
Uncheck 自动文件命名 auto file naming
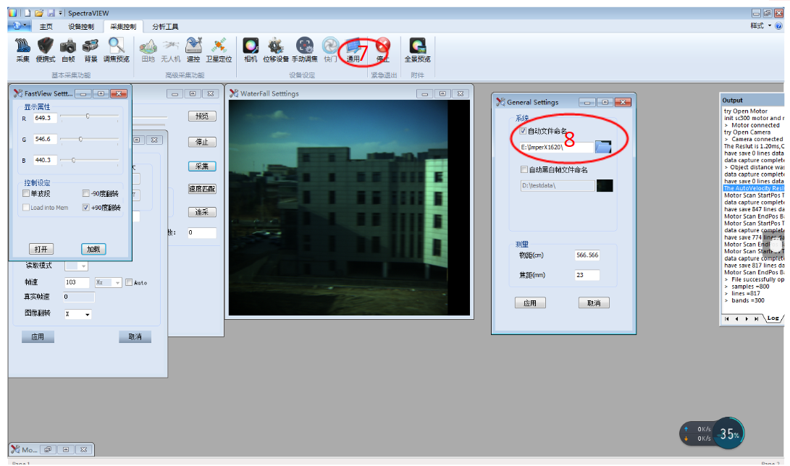524,132
